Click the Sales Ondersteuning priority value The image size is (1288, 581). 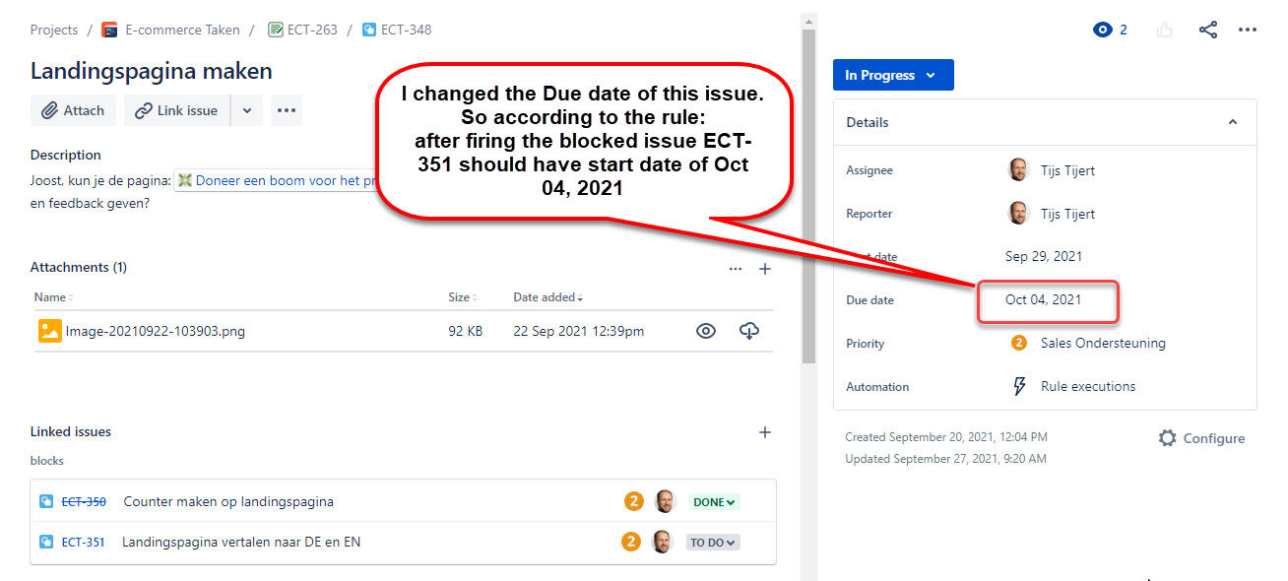(x=1103, y=343)
